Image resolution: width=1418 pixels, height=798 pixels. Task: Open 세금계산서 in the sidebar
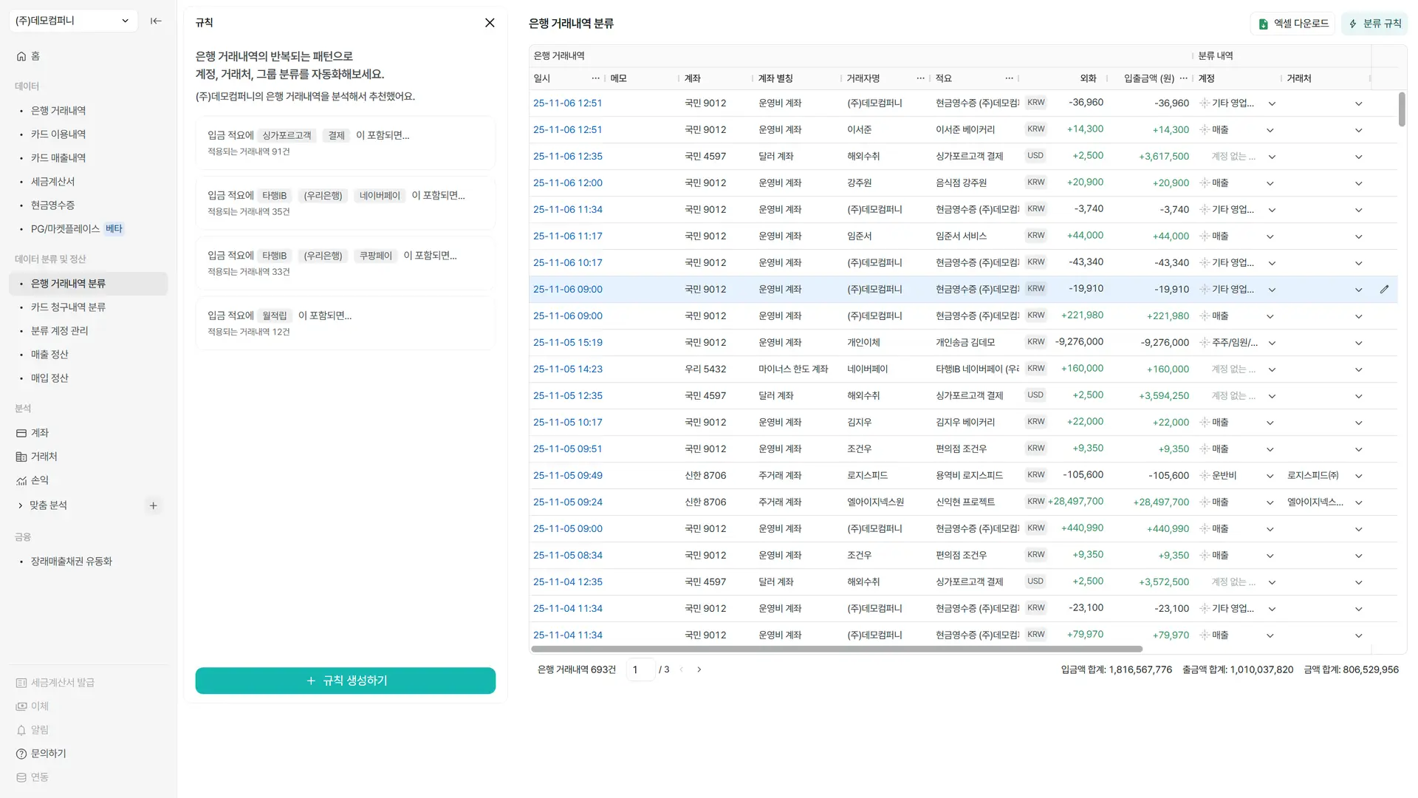(x=52, y=182)
